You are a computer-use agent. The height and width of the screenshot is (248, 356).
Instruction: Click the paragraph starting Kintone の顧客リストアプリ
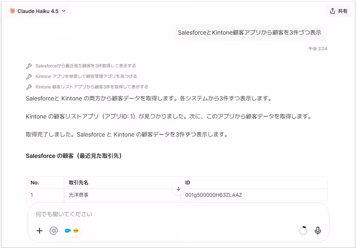tap(168, 116)
